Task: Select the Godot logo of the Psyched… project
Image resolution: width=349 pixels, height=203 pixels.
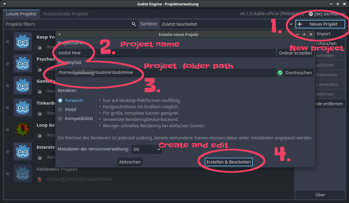Action: (x=23, y=63)
